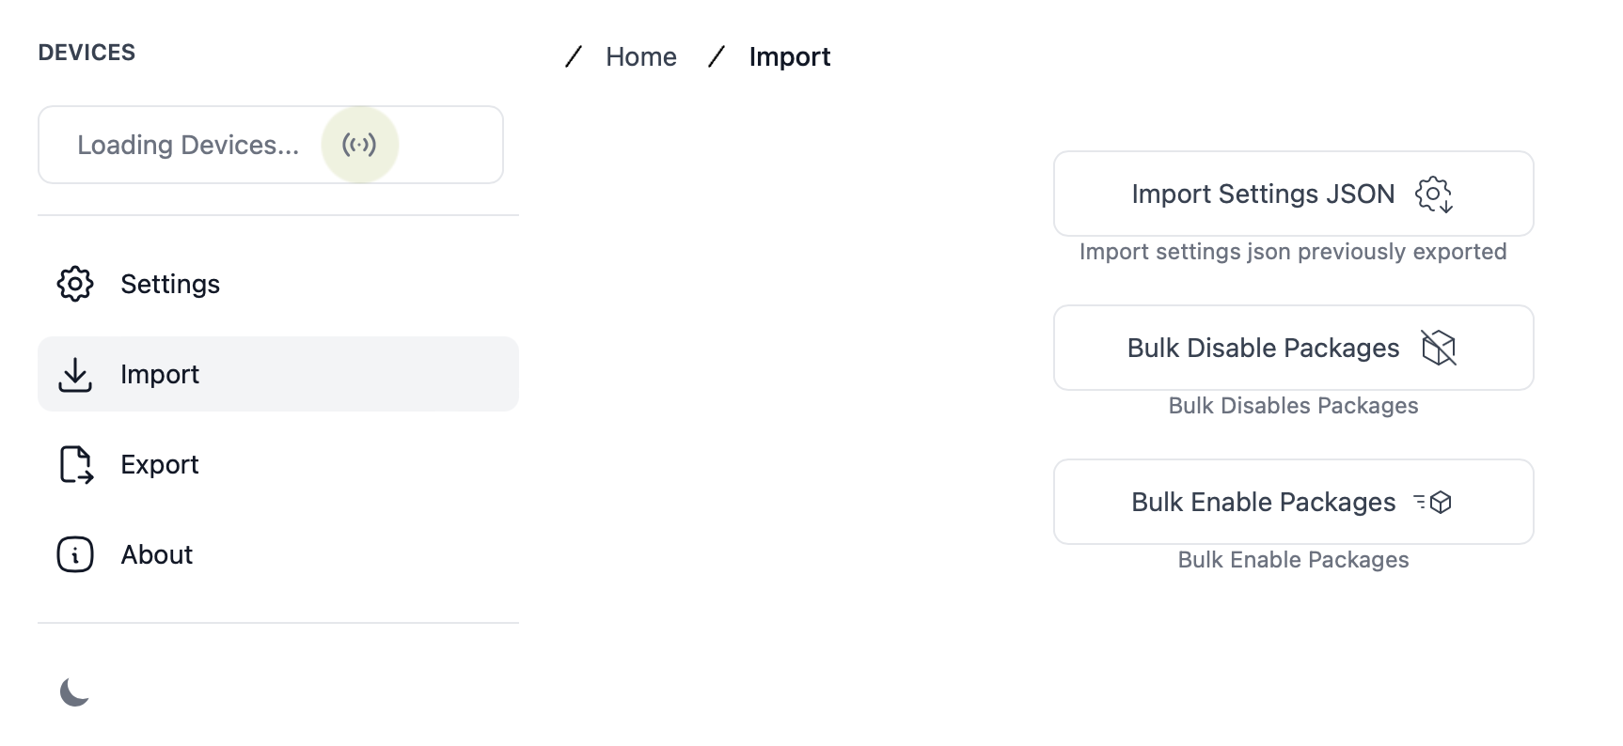The width and height of the screenshot is (1623, 746).
Task: Click the Bulk Disable Packages button
Action: tap(1294, 348)
